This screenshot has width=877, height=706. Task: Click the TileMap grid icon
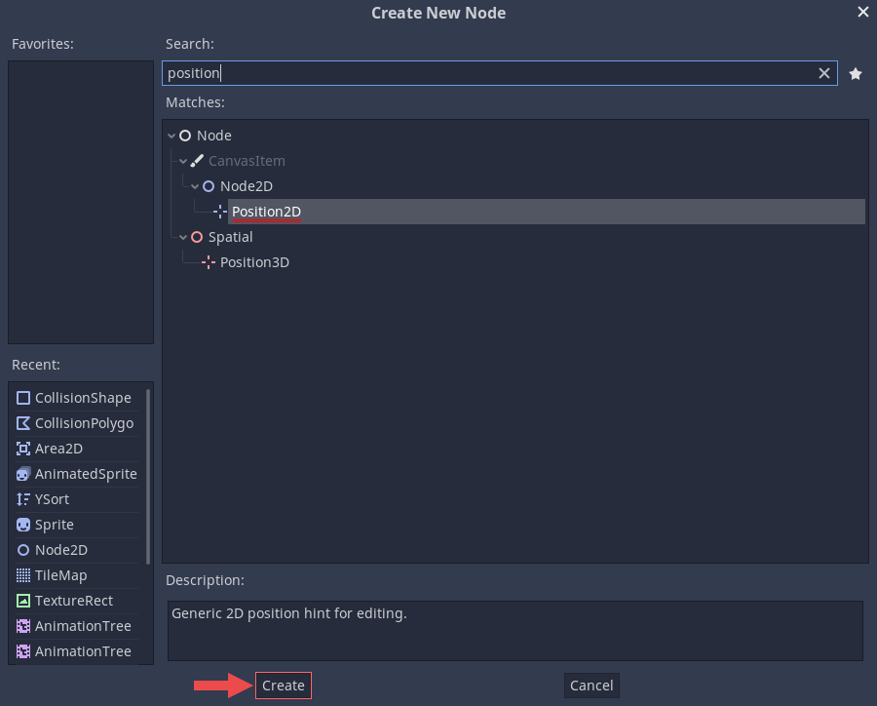[23, 575]
